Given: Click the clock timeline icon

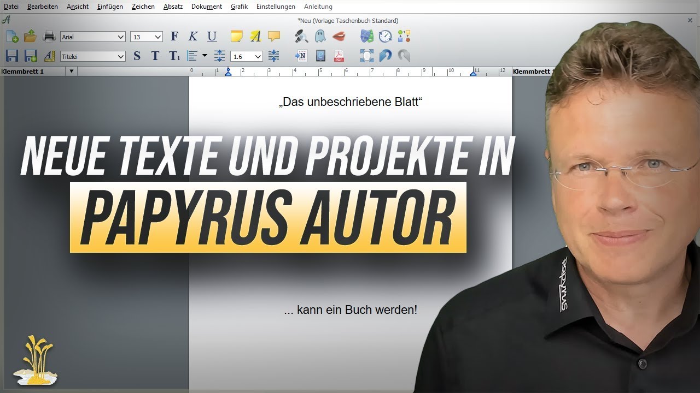Looking at the screenshot, I should (x=386, y=37).
